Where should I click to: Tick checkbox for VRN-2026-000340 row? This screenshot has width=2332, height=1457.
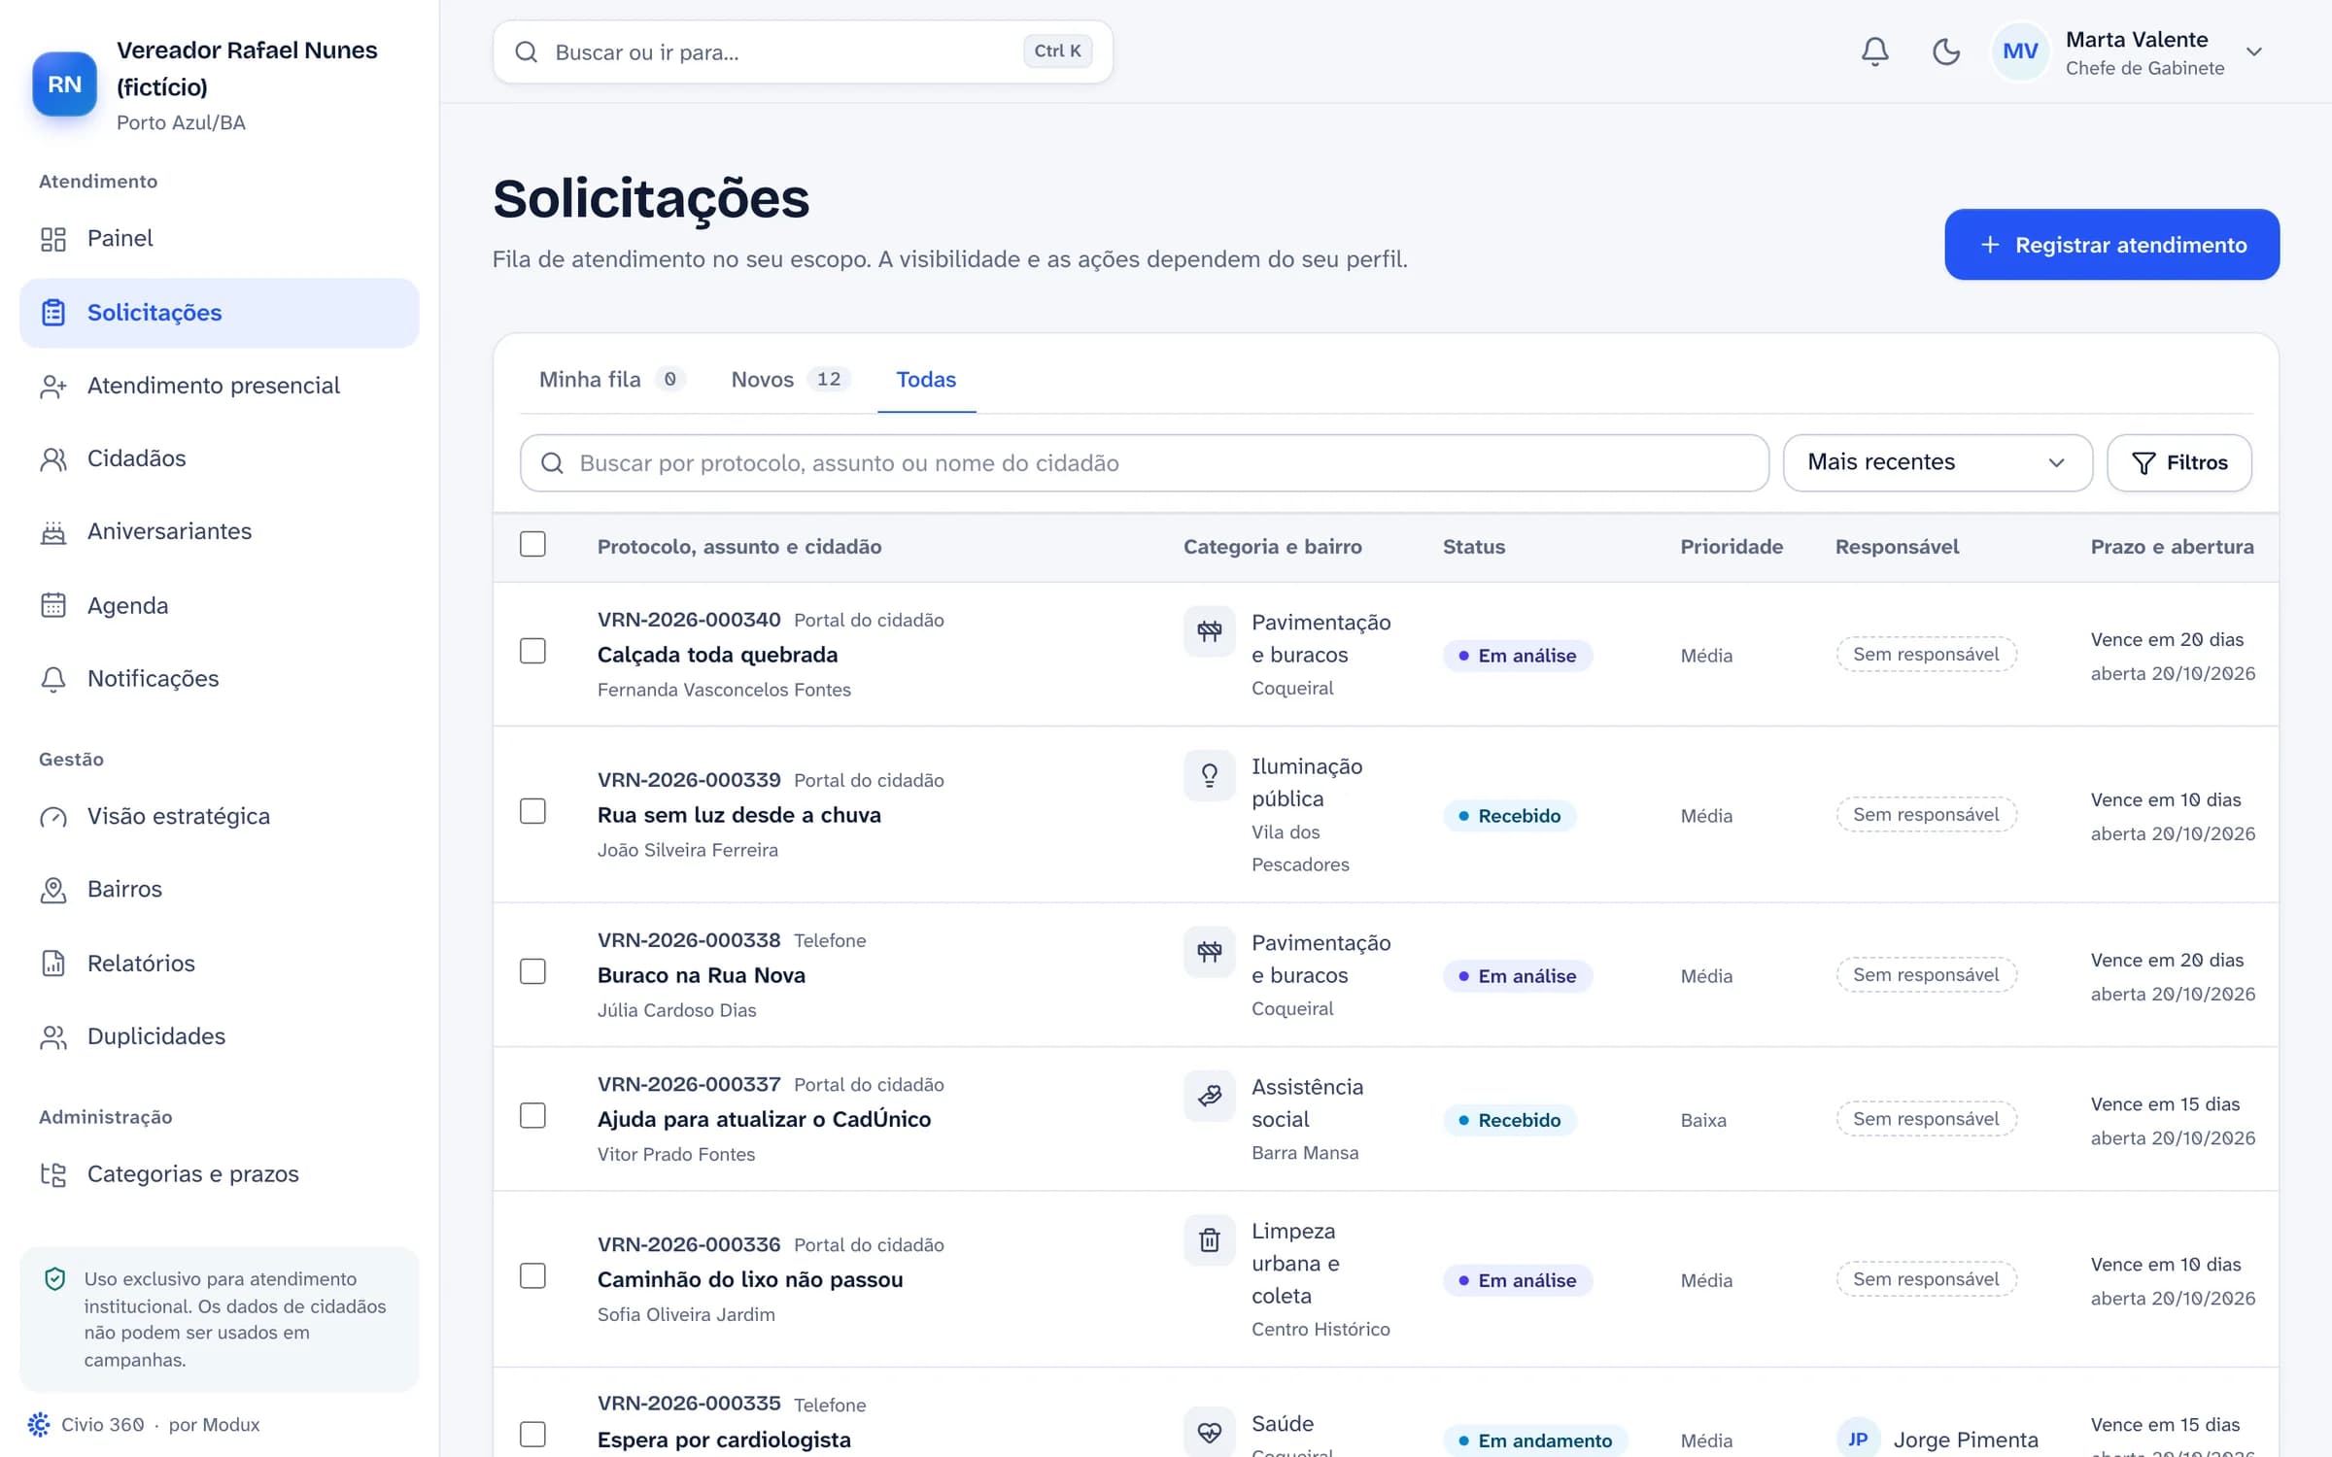click(532, 651)
